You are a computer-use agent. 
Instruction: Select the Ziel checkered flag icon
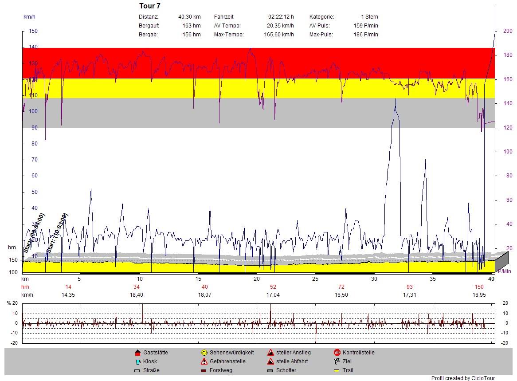point(337,361)
